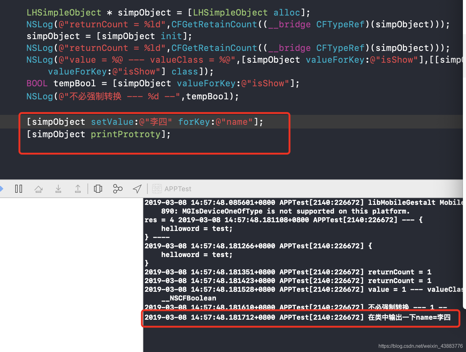
Task: Click console log line ending value = 1
Action: (x=303, y=290)
